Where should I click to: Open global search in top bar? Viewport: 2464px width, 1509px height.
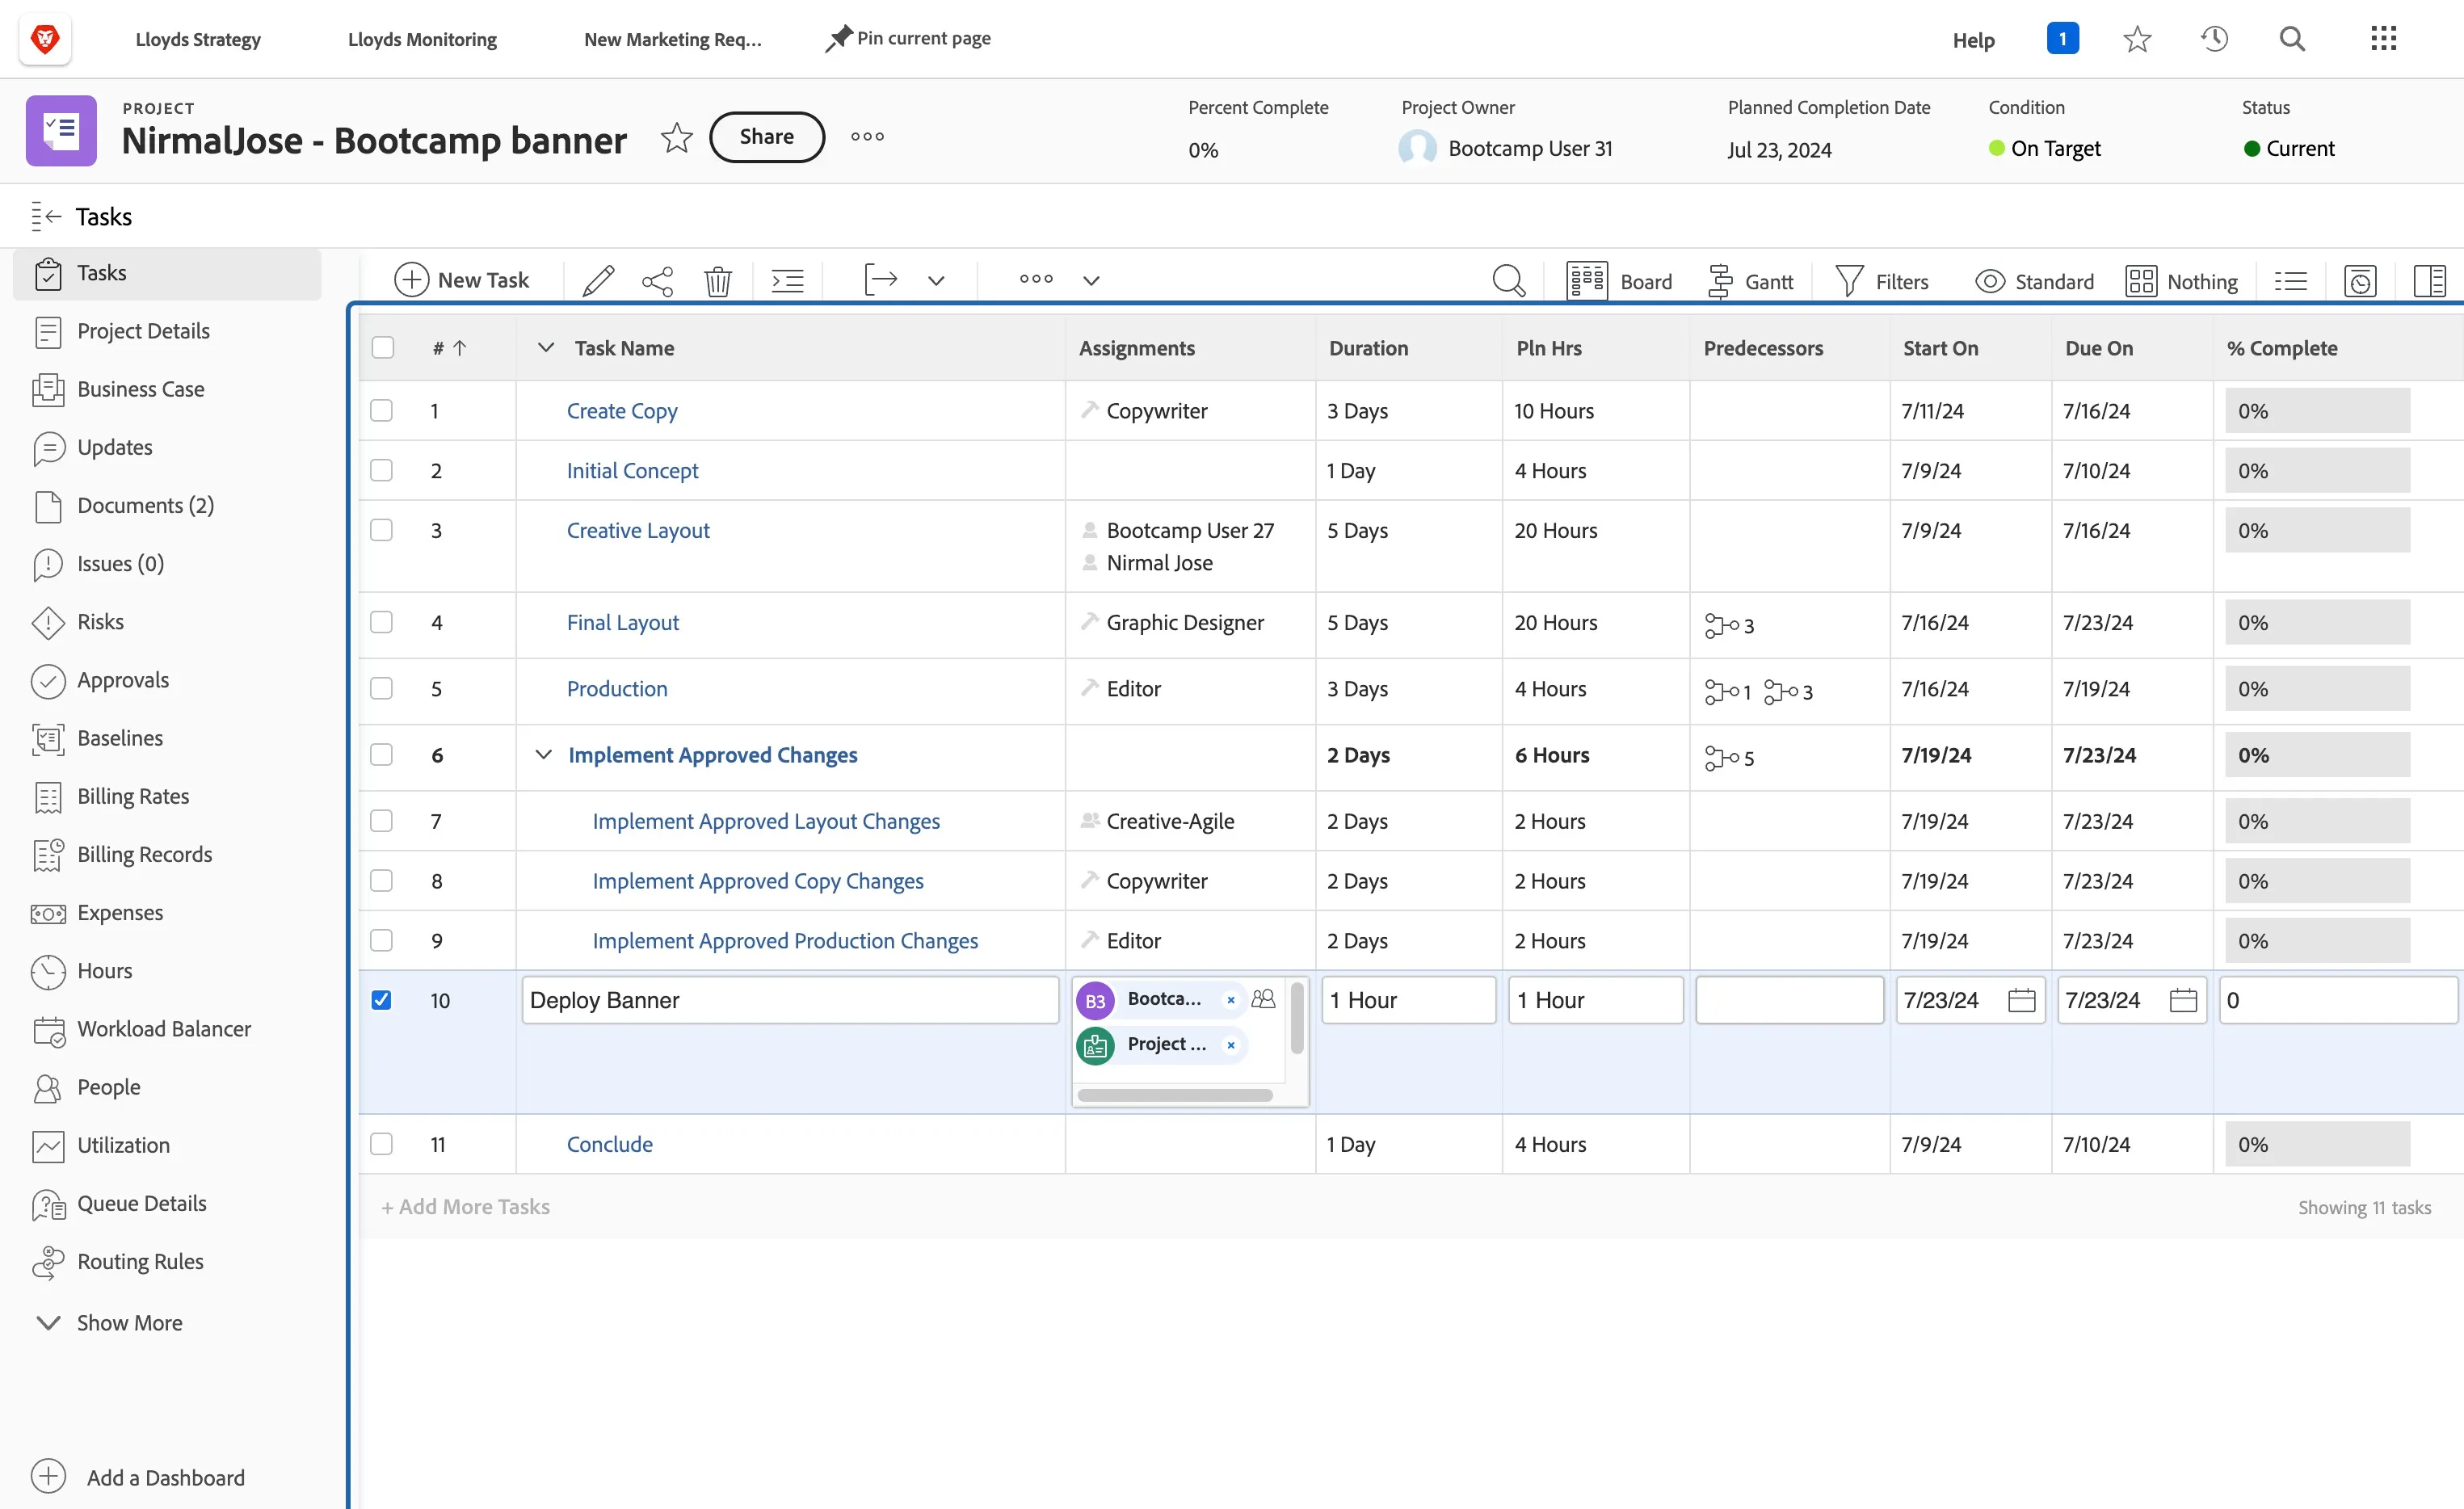click(2292, 39)
